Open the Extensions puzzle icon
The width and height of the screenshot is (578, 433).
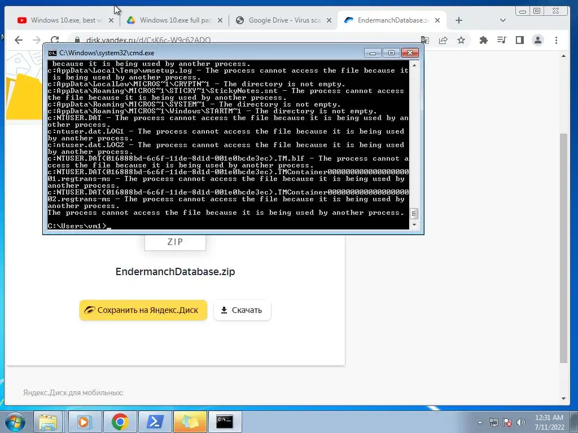click(x=483, y=40)
